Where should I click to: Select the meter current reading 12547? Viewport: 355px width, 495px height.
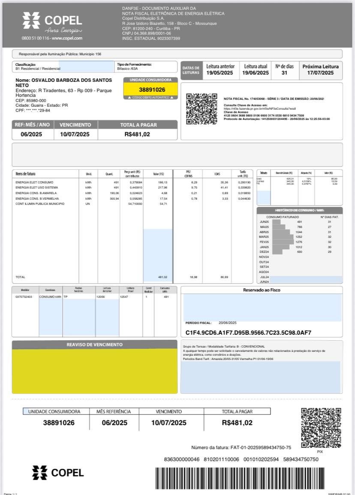pos(124,297)
